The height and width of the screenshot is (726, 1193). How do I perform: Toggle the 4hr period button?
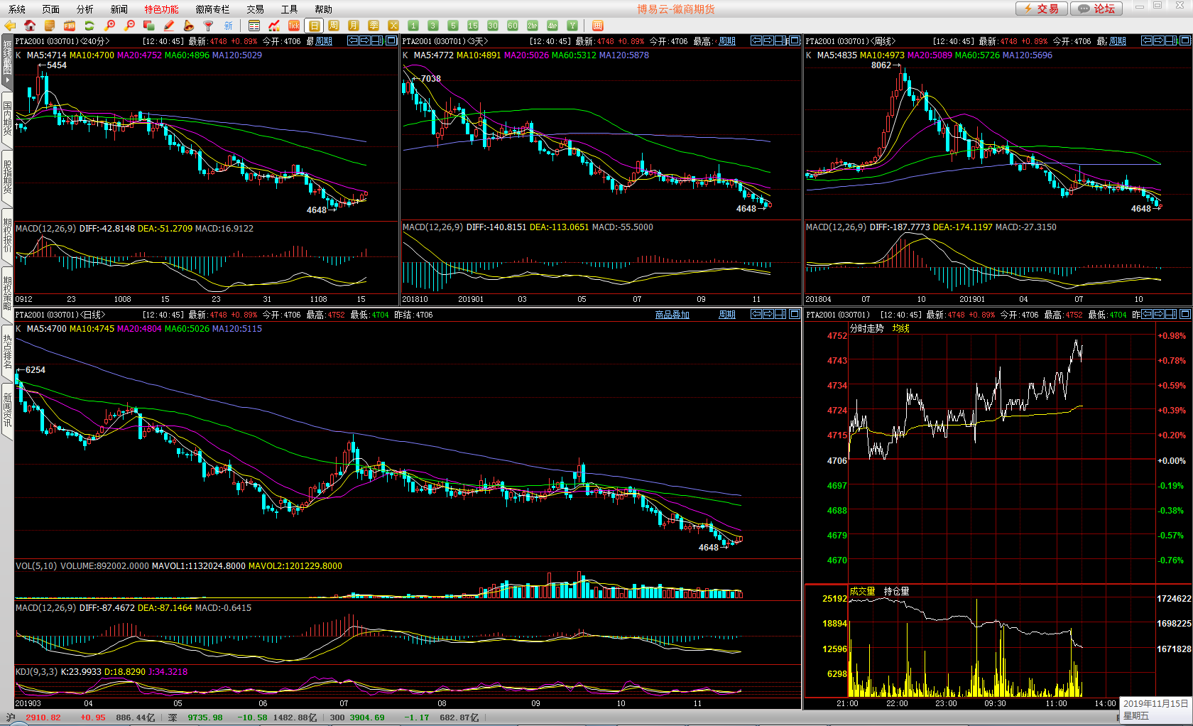[x=552, y=26]
